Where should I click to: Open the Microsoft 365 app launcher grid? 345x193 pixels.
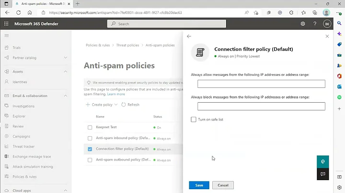6,24
